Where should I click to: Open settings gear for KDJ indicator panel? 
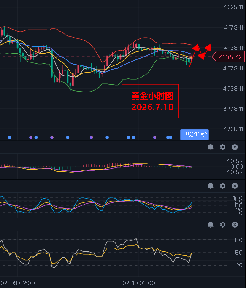pos(223,186)
